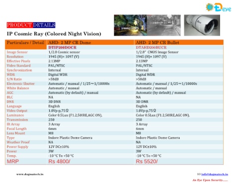Click the Image Sensor row label
The width and height of the screenshot is (239, 184).
[x=17, y=52]
